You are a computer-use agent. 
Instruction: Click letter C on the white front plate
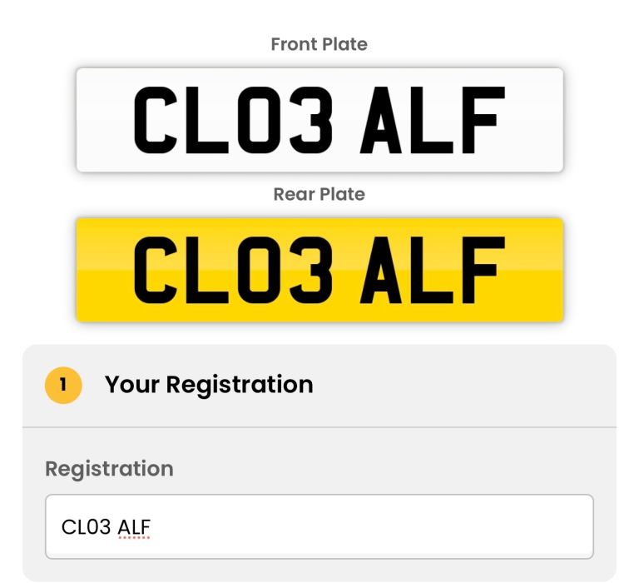[156, 120]
